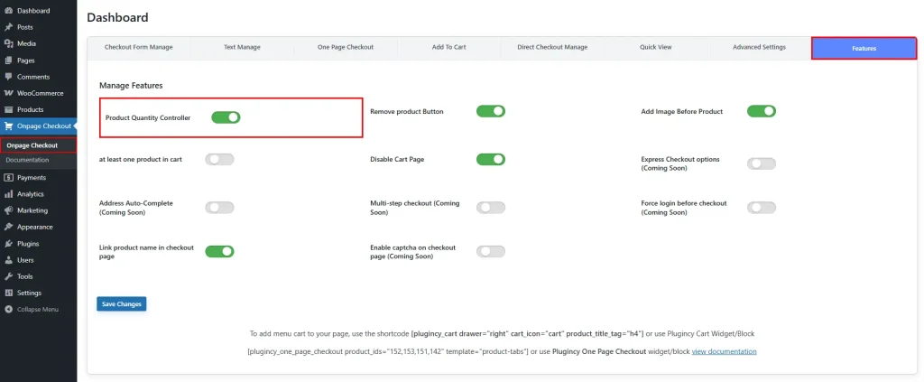Click the Analytics bar chart icon
Image resolution: width=924 pixels, height=382 pixels.
click(8, 194)
